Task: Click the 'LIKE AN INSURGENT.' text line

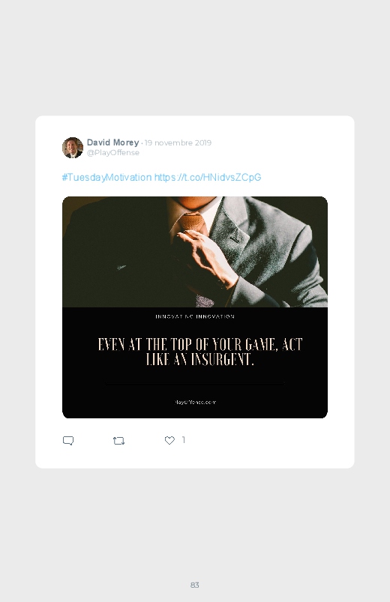Action: pos(200,359)
